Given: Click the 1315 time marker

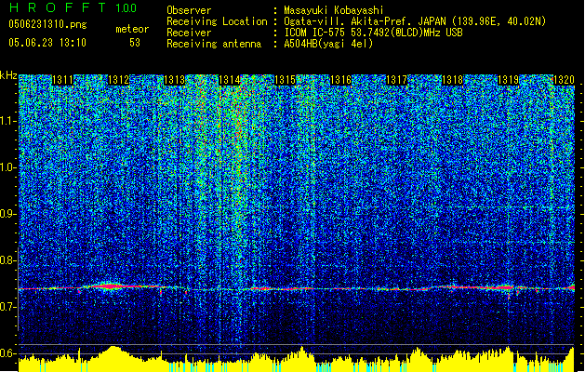Looking at the screenshot, I should point(286,80).
